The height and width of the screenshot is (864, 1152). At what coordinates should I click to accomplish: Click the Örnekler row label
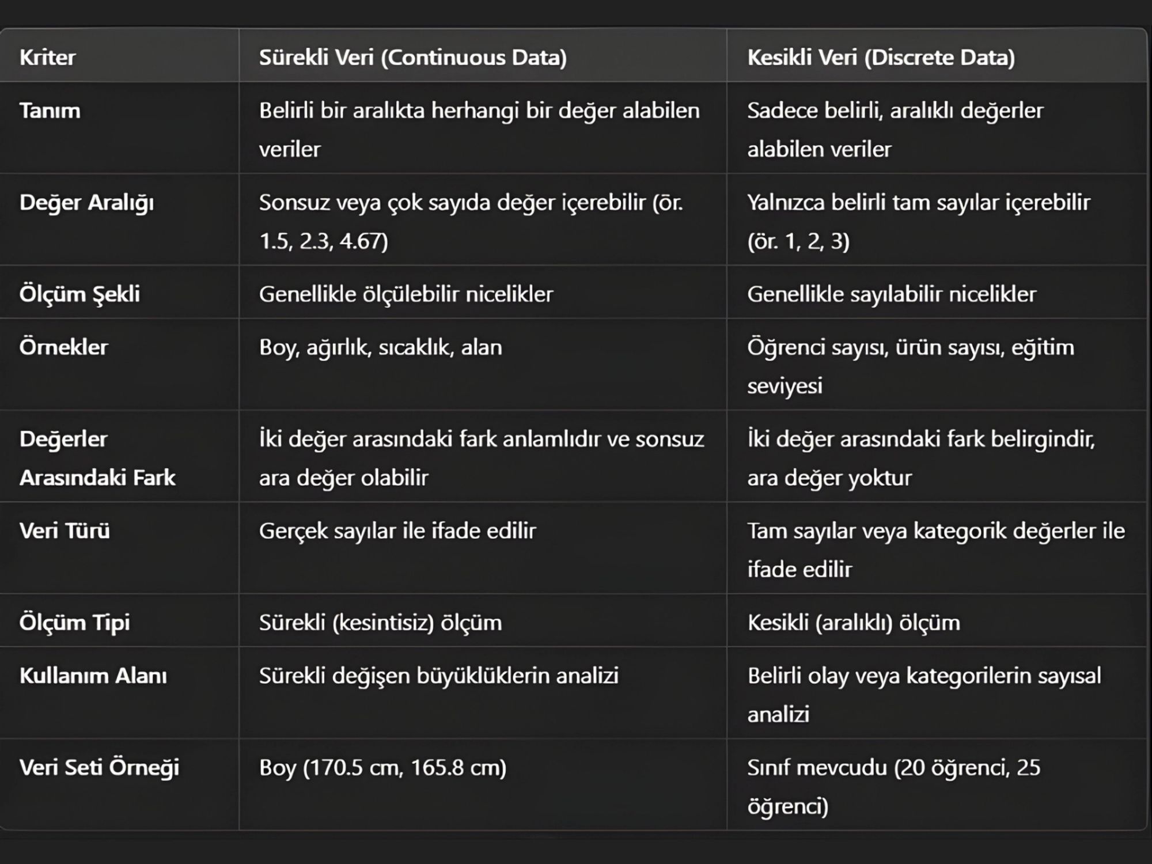point(63,347)
